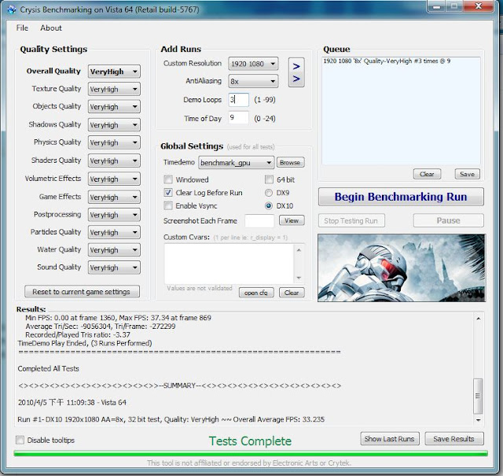Click the Screenshot Each Frame input field
Viewport: 503px width, 476px height.
[x=259, y=221]
